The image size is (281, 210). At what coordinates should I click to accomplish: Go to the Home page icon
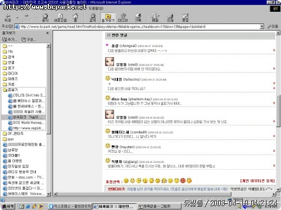(75, 18)
